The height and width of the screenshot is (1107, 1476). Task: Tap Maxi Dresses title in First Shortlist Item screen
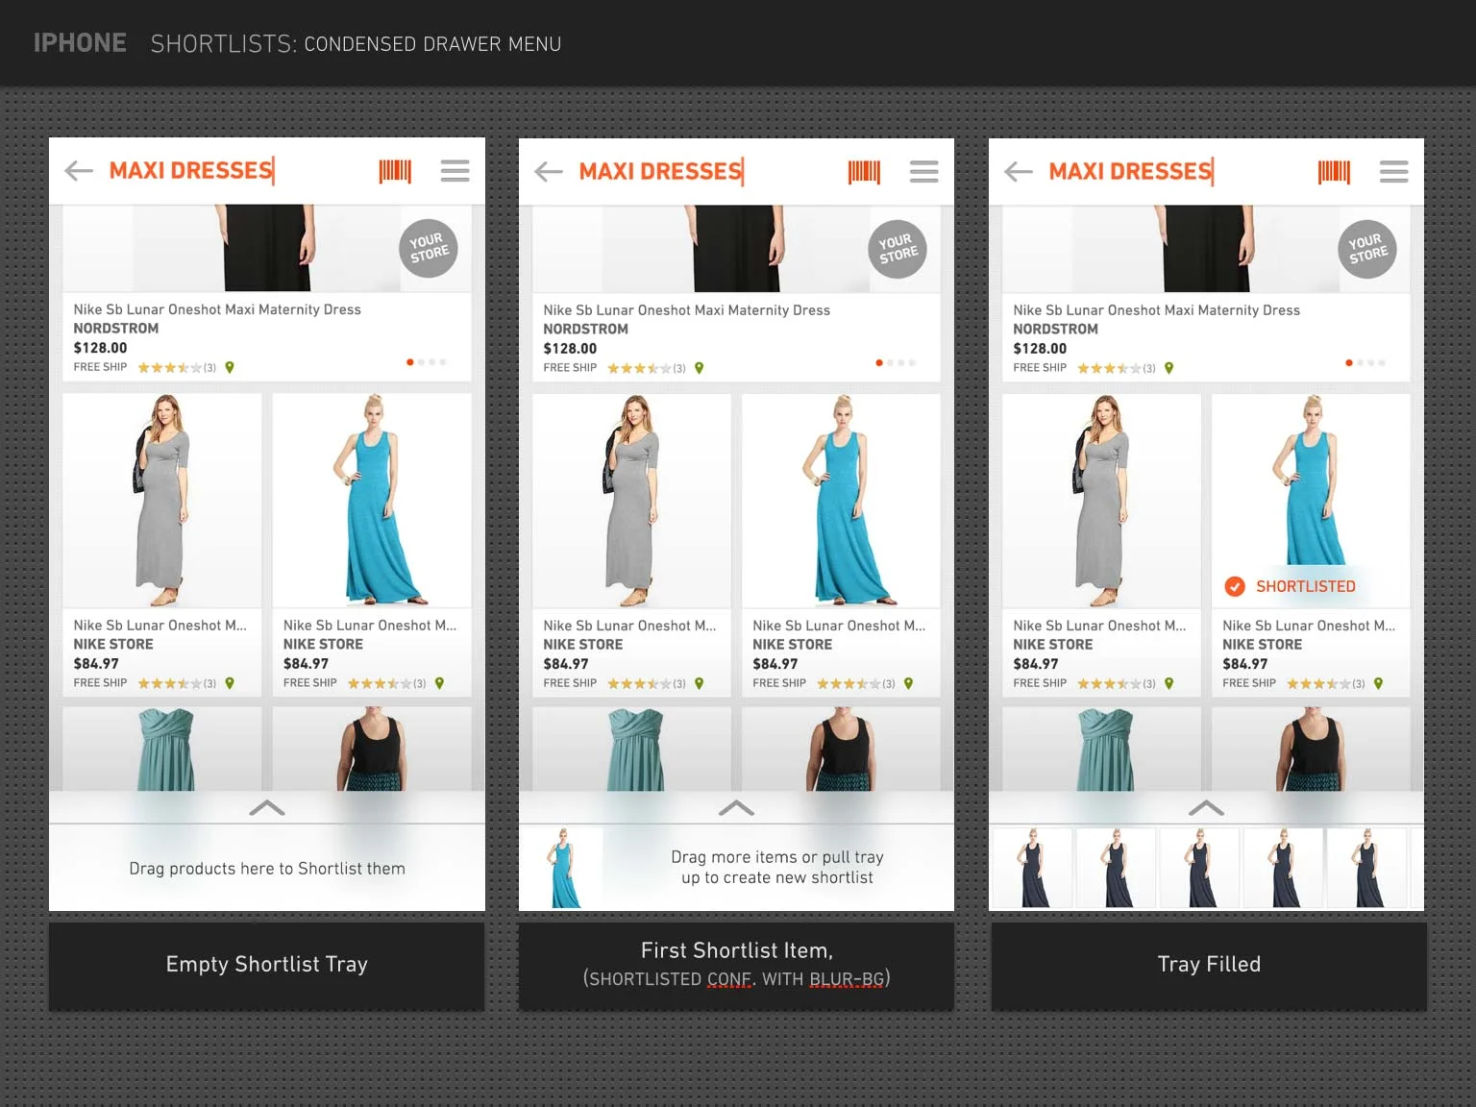pos(662,172)
